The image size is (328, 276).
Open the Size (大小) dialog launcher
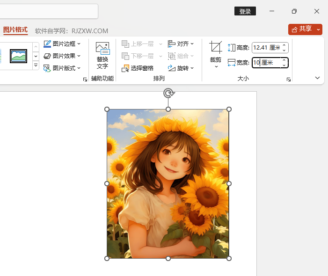coord(289,80)
